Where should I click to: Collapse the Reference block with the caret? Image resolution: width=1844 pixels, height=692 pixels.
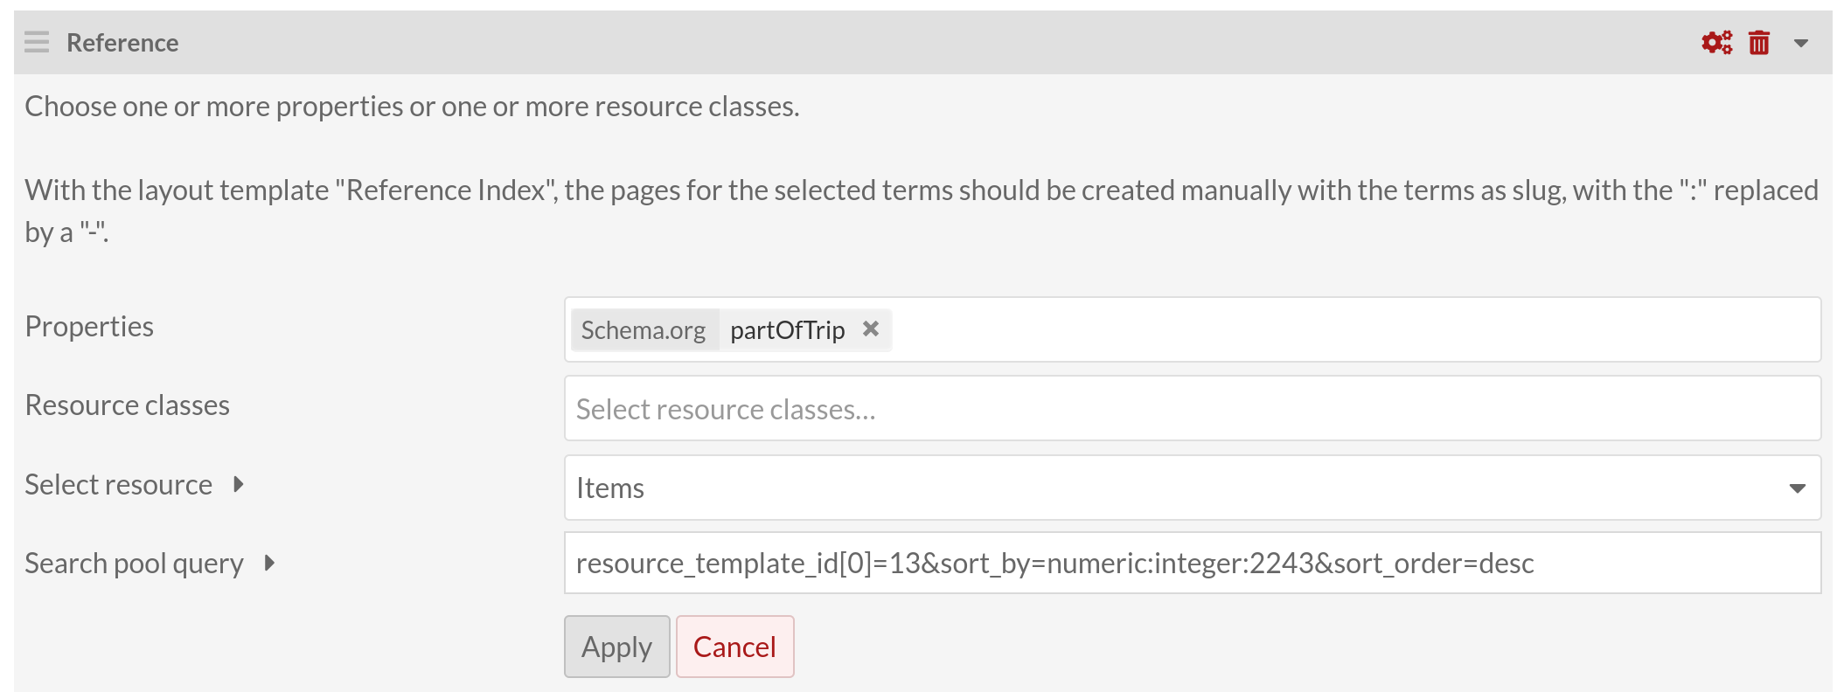click(1800, 43)
